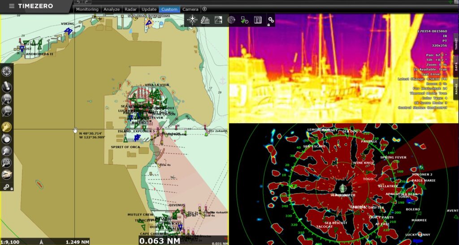Select the divider measuring tool
This screenshot has width=459, height=245.
6,175
